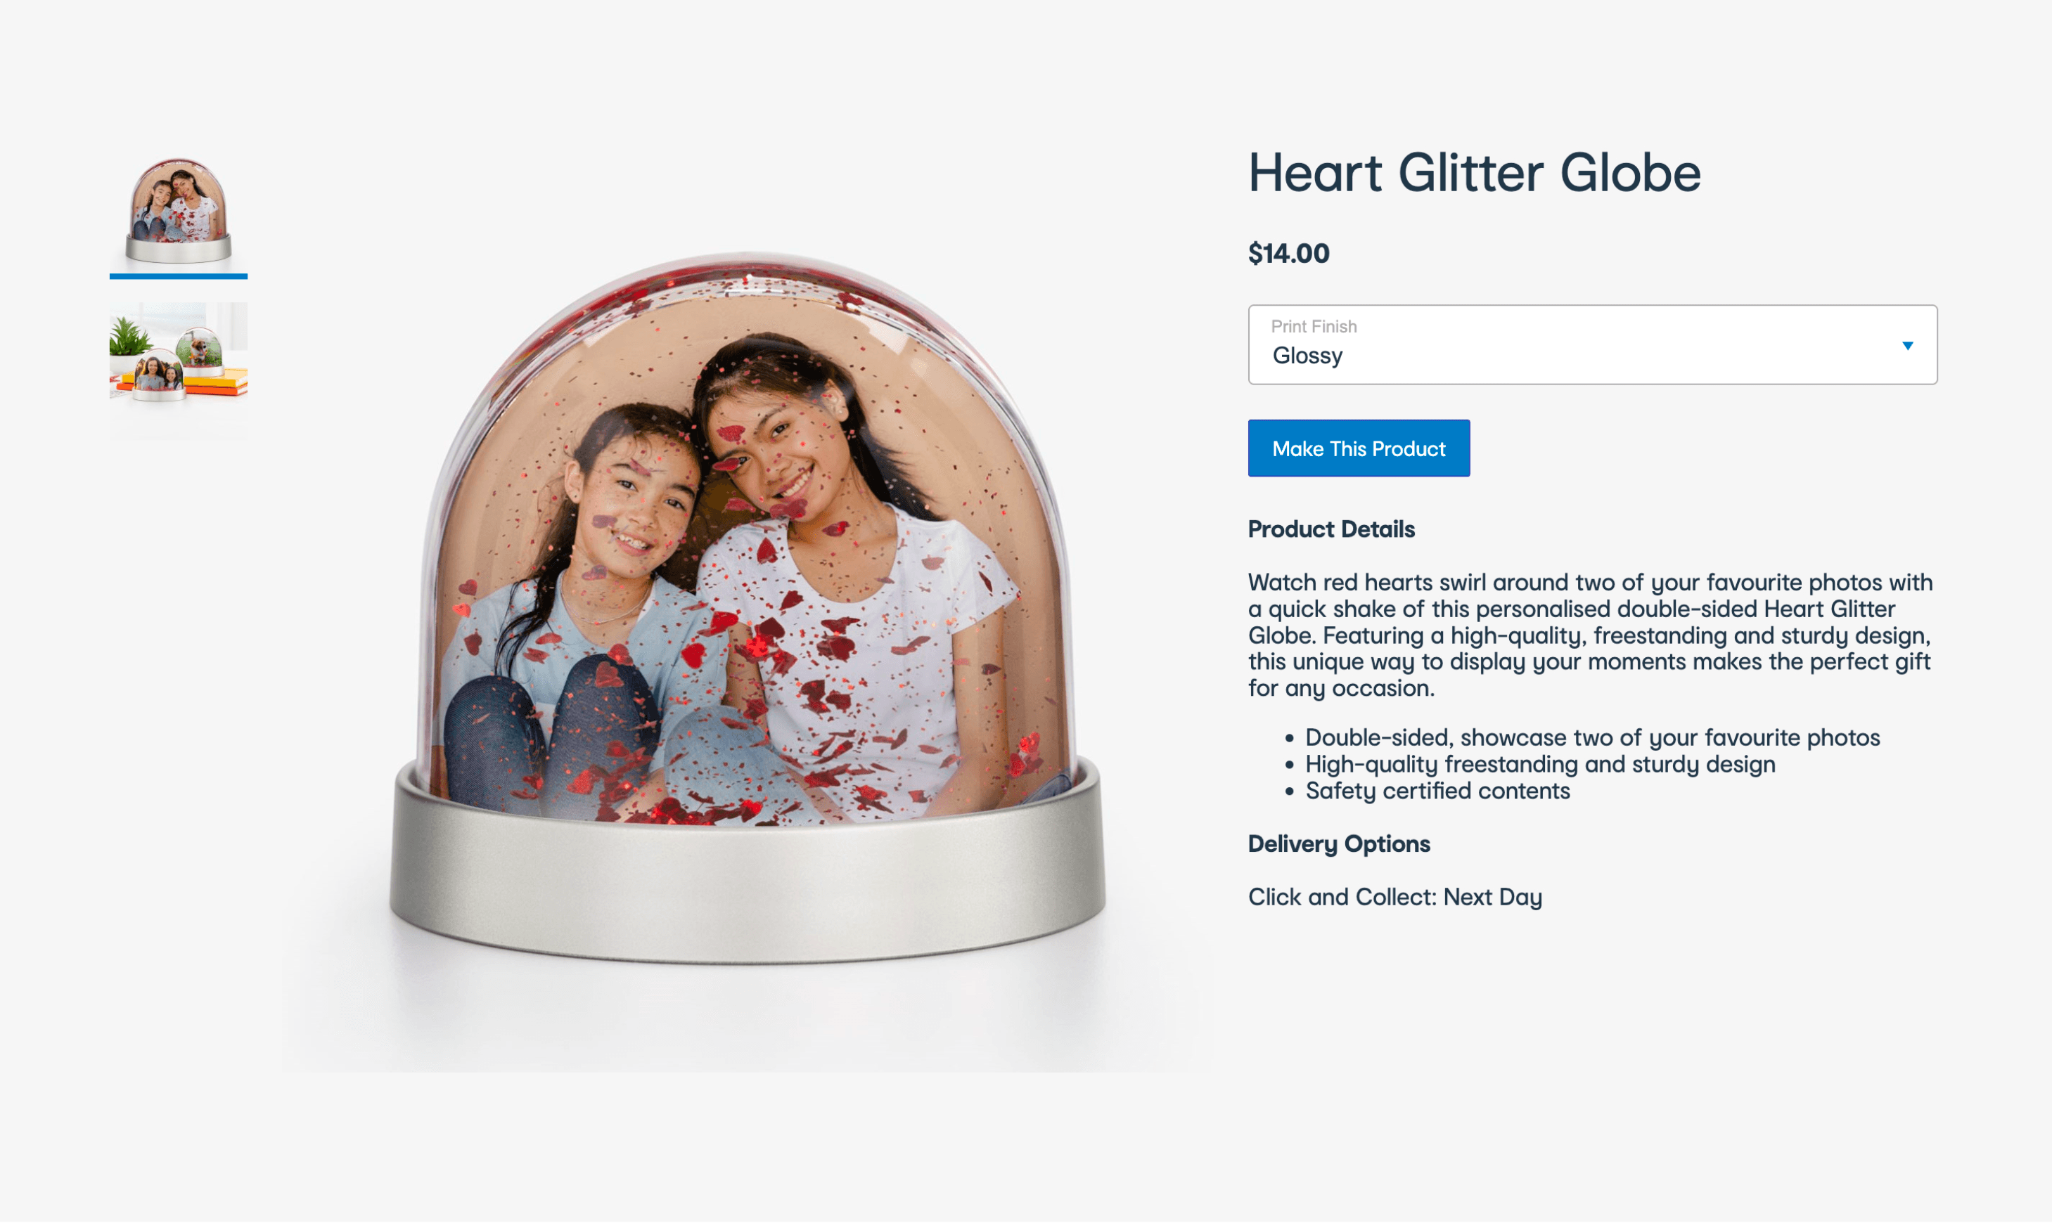Click the description paragraph about red hearts

pyautogui.click(x=1589, y=635)
